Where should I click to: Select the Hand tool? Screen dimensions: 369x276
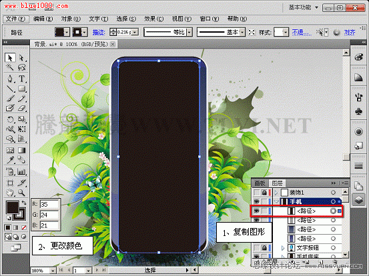[10, 193]
